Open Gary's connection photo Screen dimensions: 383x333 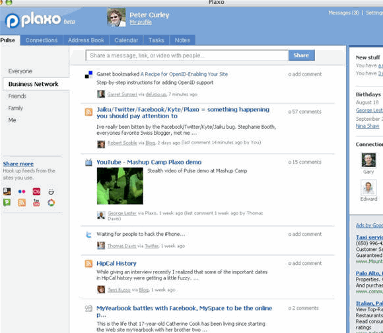pos(368,161)
